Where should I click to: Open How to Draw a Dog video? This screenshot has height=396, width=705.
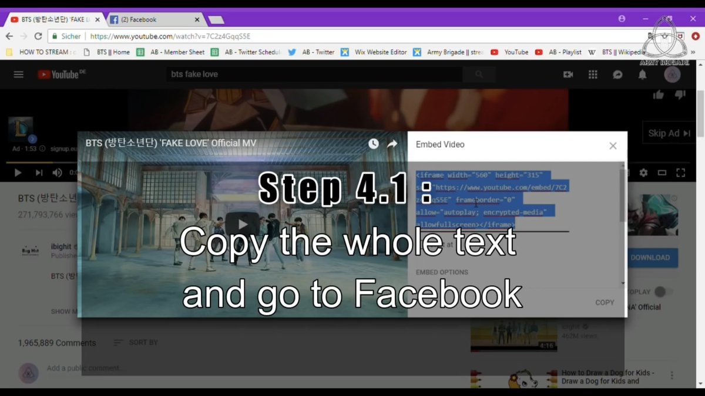tap(608, 377)
